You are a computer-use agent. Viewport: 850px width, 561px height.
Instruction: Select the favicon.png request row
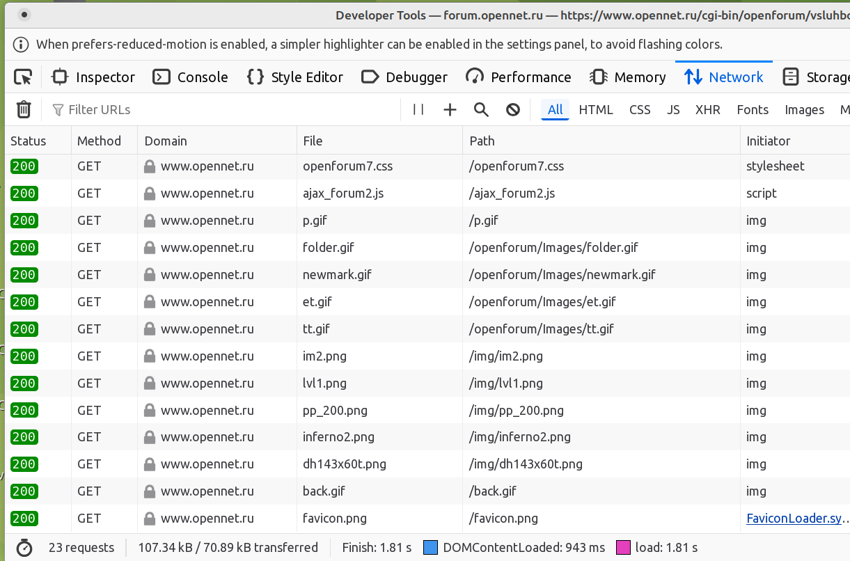coord(427,519)
